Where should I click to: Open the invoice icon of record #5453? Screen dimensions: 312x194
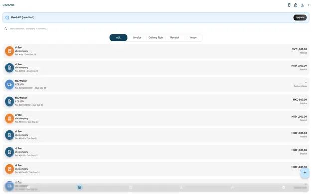pos(10,152)
